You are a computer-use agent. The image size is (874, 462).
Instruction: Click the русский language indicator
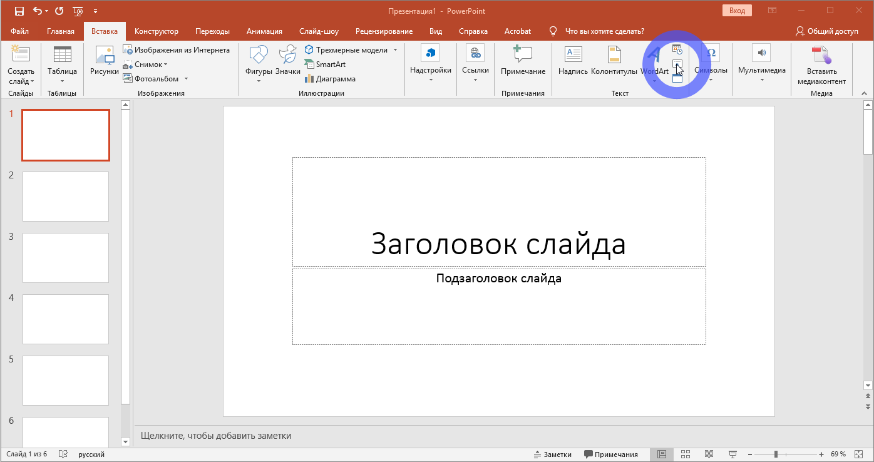point(91,454)
